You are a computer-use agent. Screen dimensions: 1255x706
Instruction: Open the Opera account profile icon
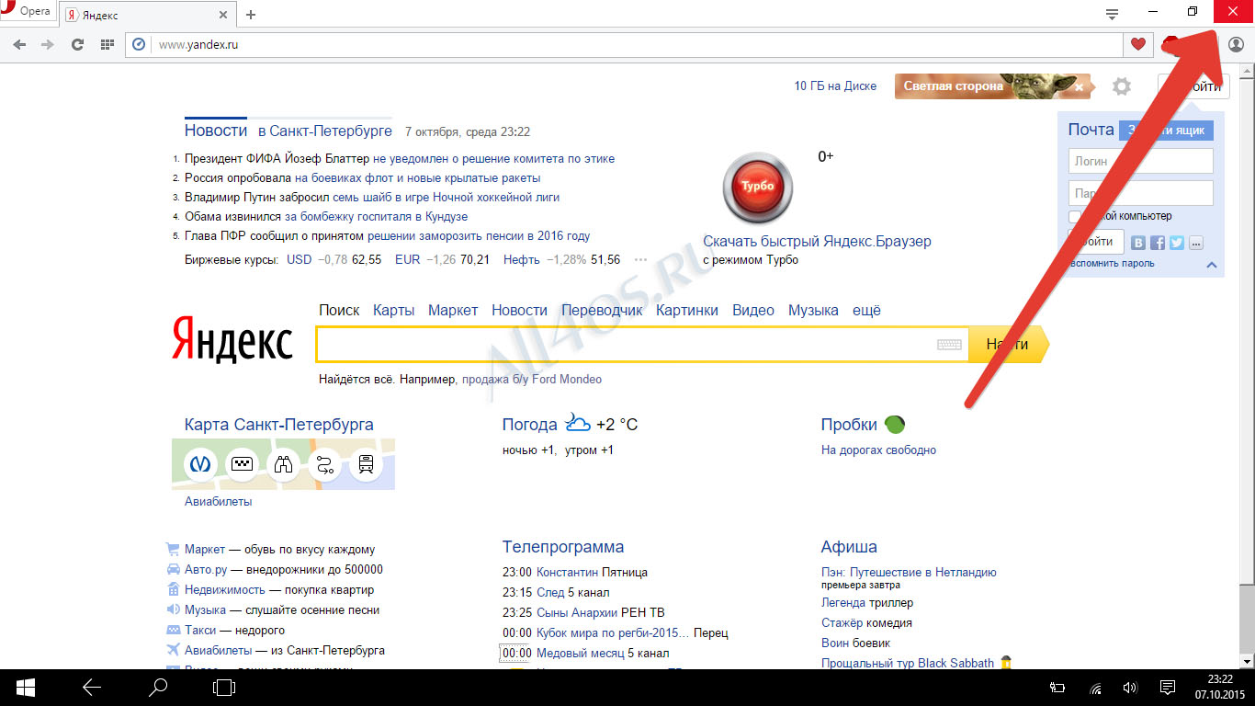coord(1236,44)
